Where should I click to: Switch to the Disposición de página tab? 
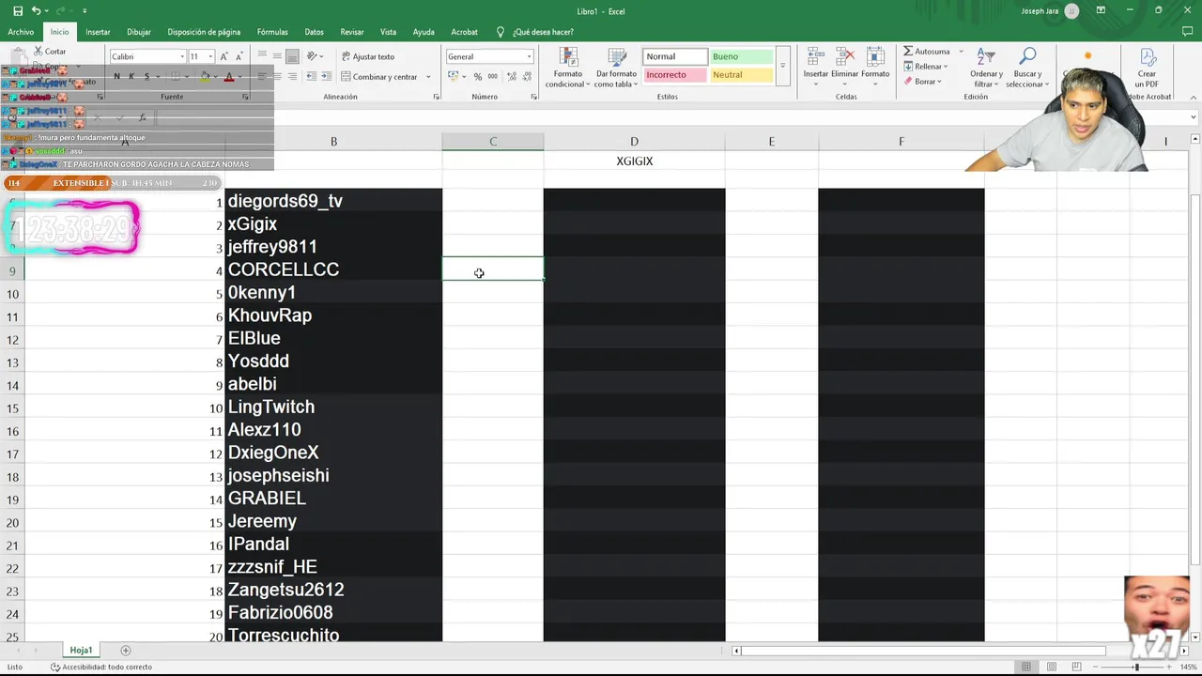pyautogui.click(x=204, y=32)
